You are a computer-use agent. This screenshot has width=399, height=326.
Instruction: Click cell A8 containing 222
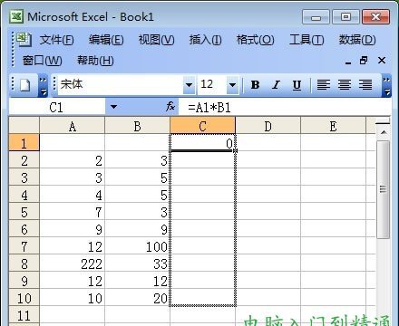pos(72,264)
